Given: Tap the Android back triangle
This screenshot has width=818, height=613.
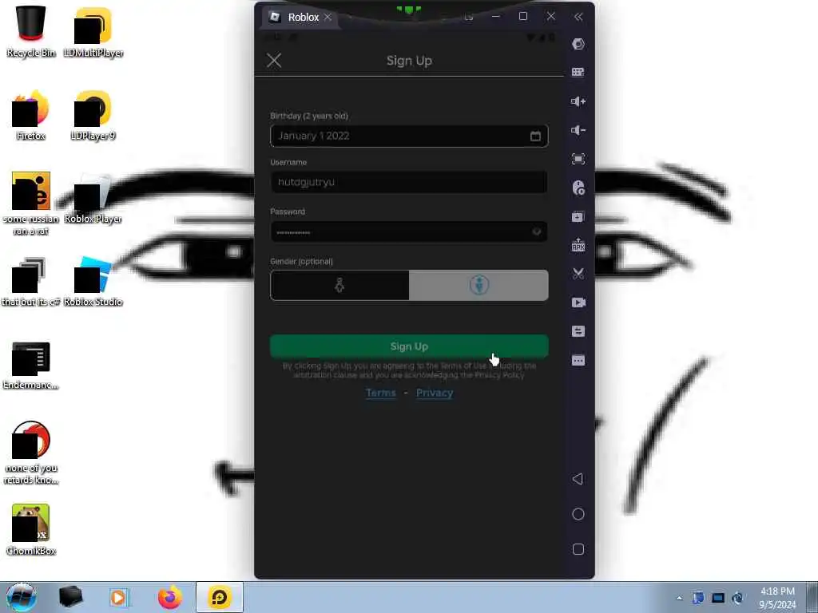Looking at the screenshot, I should pyautogui.click(x=578, y=479).
